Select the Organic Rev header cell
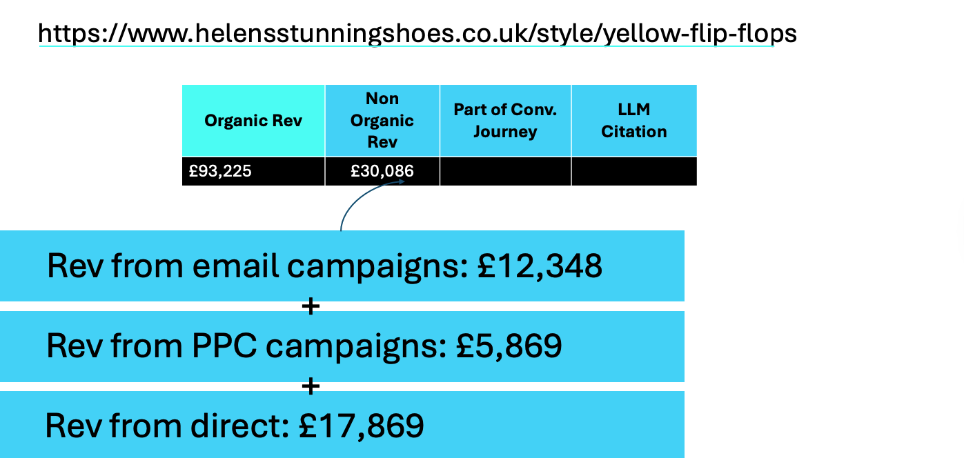 [x=253, y=121]
